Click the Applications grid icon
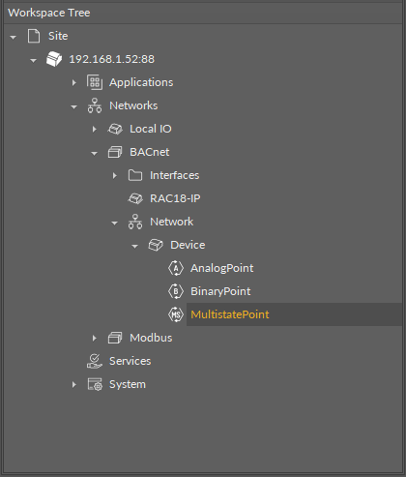 click(95, 82)
